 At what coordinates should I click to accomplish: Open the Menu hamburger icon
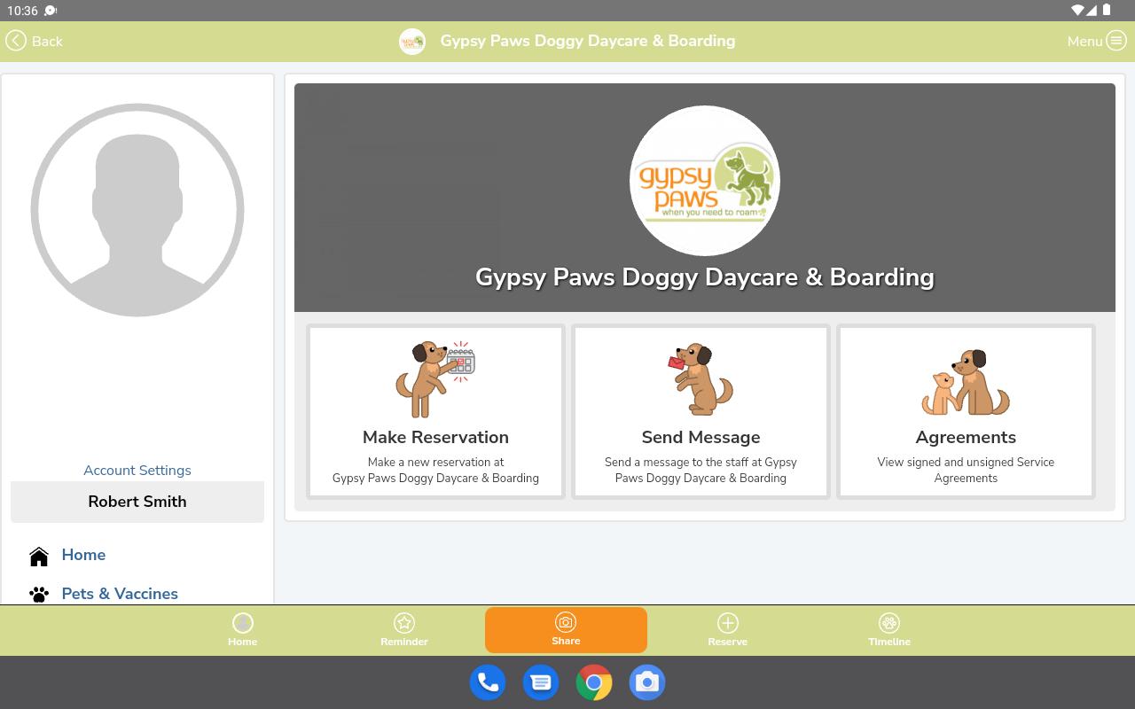(x=1115, y=41)
